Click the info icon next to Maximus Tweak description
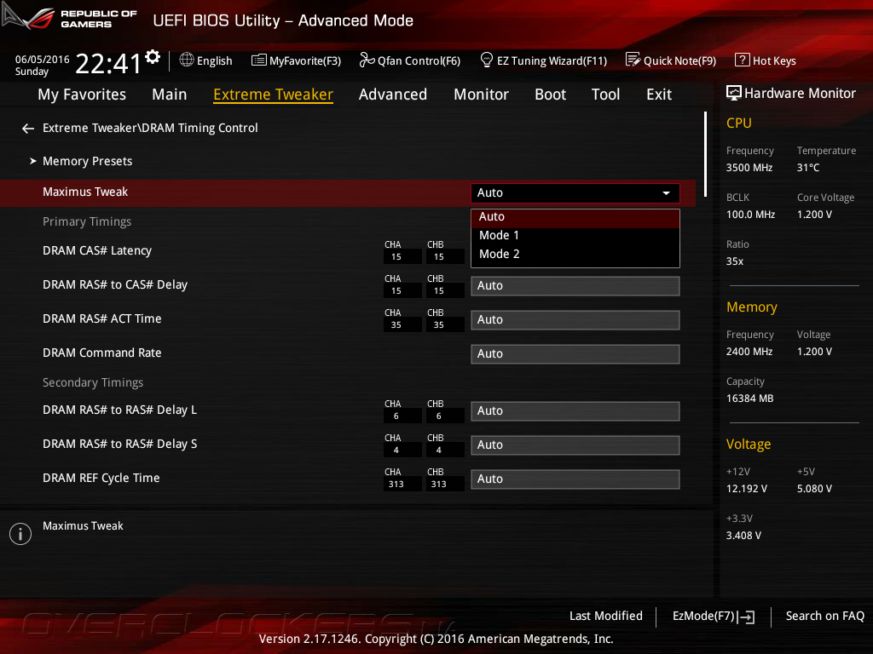873x654 pixels. tap(20, 534)
